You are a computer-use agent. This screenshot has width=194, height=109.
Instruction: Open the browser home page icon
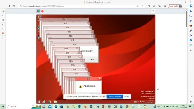[x=14, y=6]
